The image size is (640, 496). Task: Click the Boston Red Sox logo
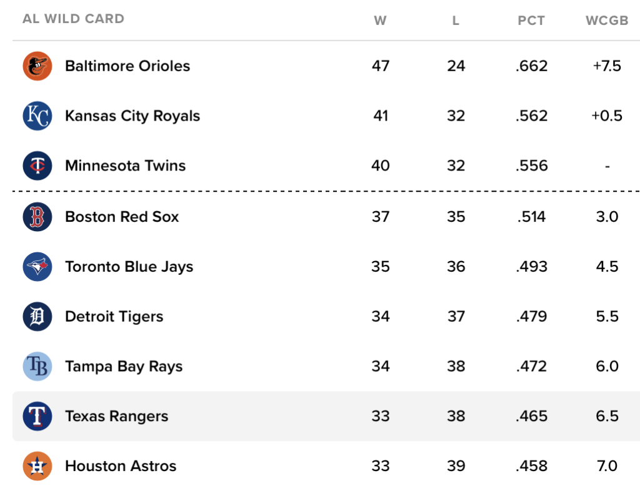(37, 217)
